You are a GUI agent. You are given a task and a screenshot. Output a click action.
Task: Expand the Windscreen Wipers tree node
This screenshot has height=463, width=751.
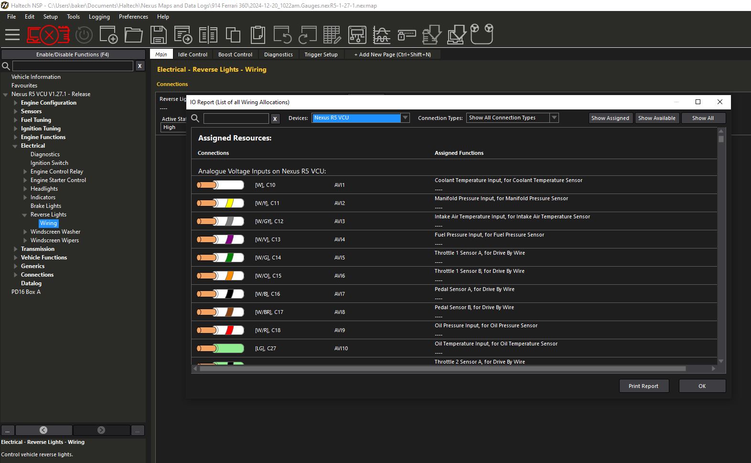point(25,240)
